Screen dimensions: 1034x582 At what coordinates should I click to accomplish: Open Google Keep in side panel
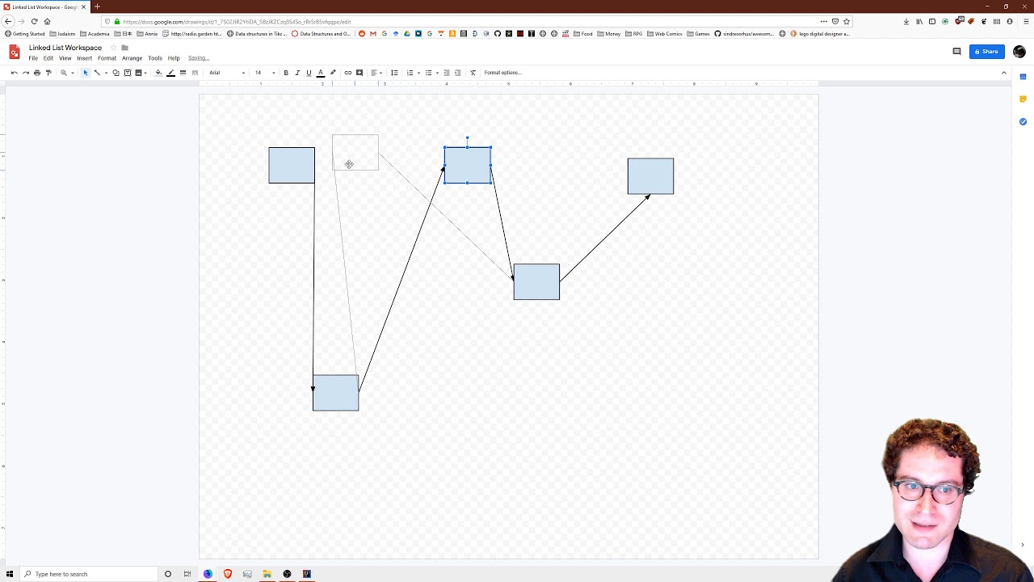tap(1023, 99)
